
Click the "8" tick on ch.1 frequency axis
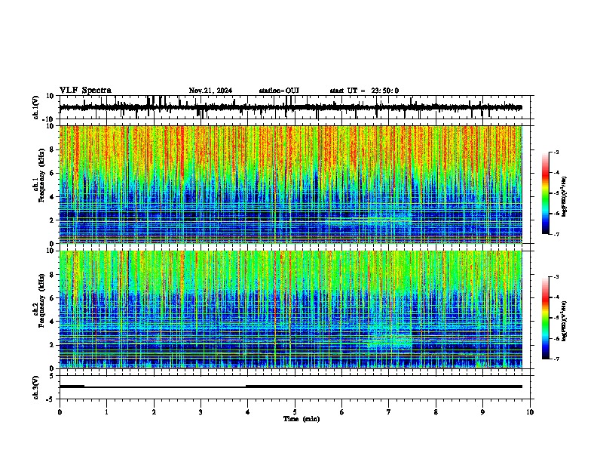pyautogui.click(x=52, y=149)
